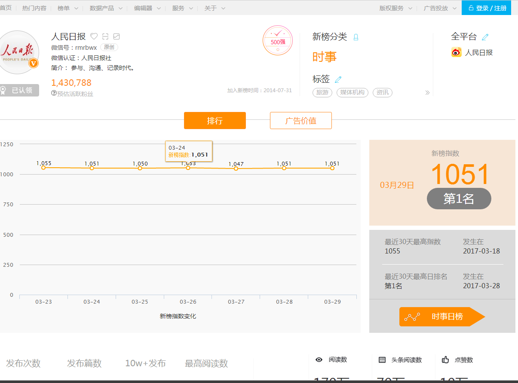Click the stamp icon next to 新榜分类
518x383 pixels.
[x=356, y=37]
